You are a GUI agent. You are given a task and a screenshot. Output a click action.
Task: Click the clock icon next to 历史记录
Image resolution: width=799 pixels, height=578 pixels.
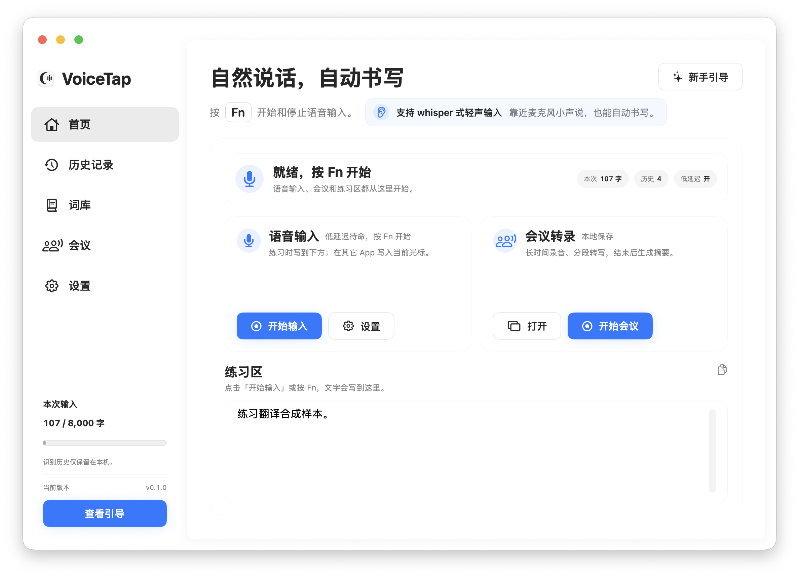point(51,165)
